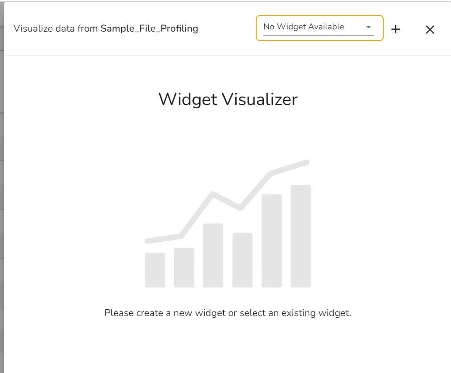This screenshot has height=373, width=451.
Task: Click the dimmed background strip at left edge
Action: click(x=2, y=200)
